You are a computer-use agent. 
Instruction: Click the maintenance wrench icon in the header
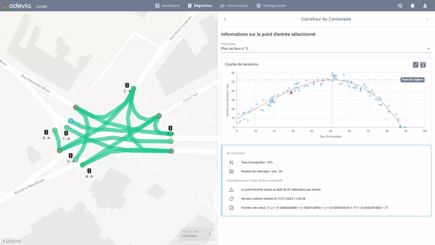point(400,6)
